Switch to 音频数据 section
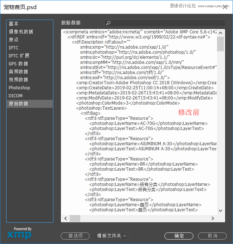 click(29, 72)
